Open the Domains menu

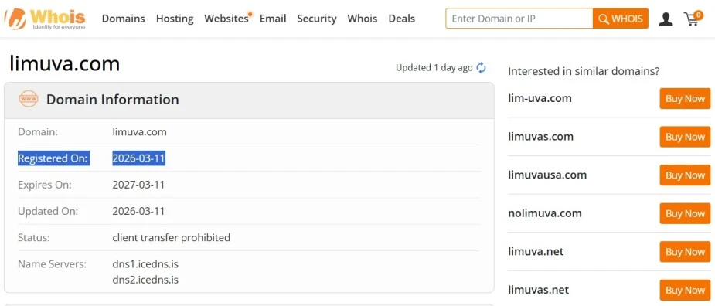[x=123, y=19]
